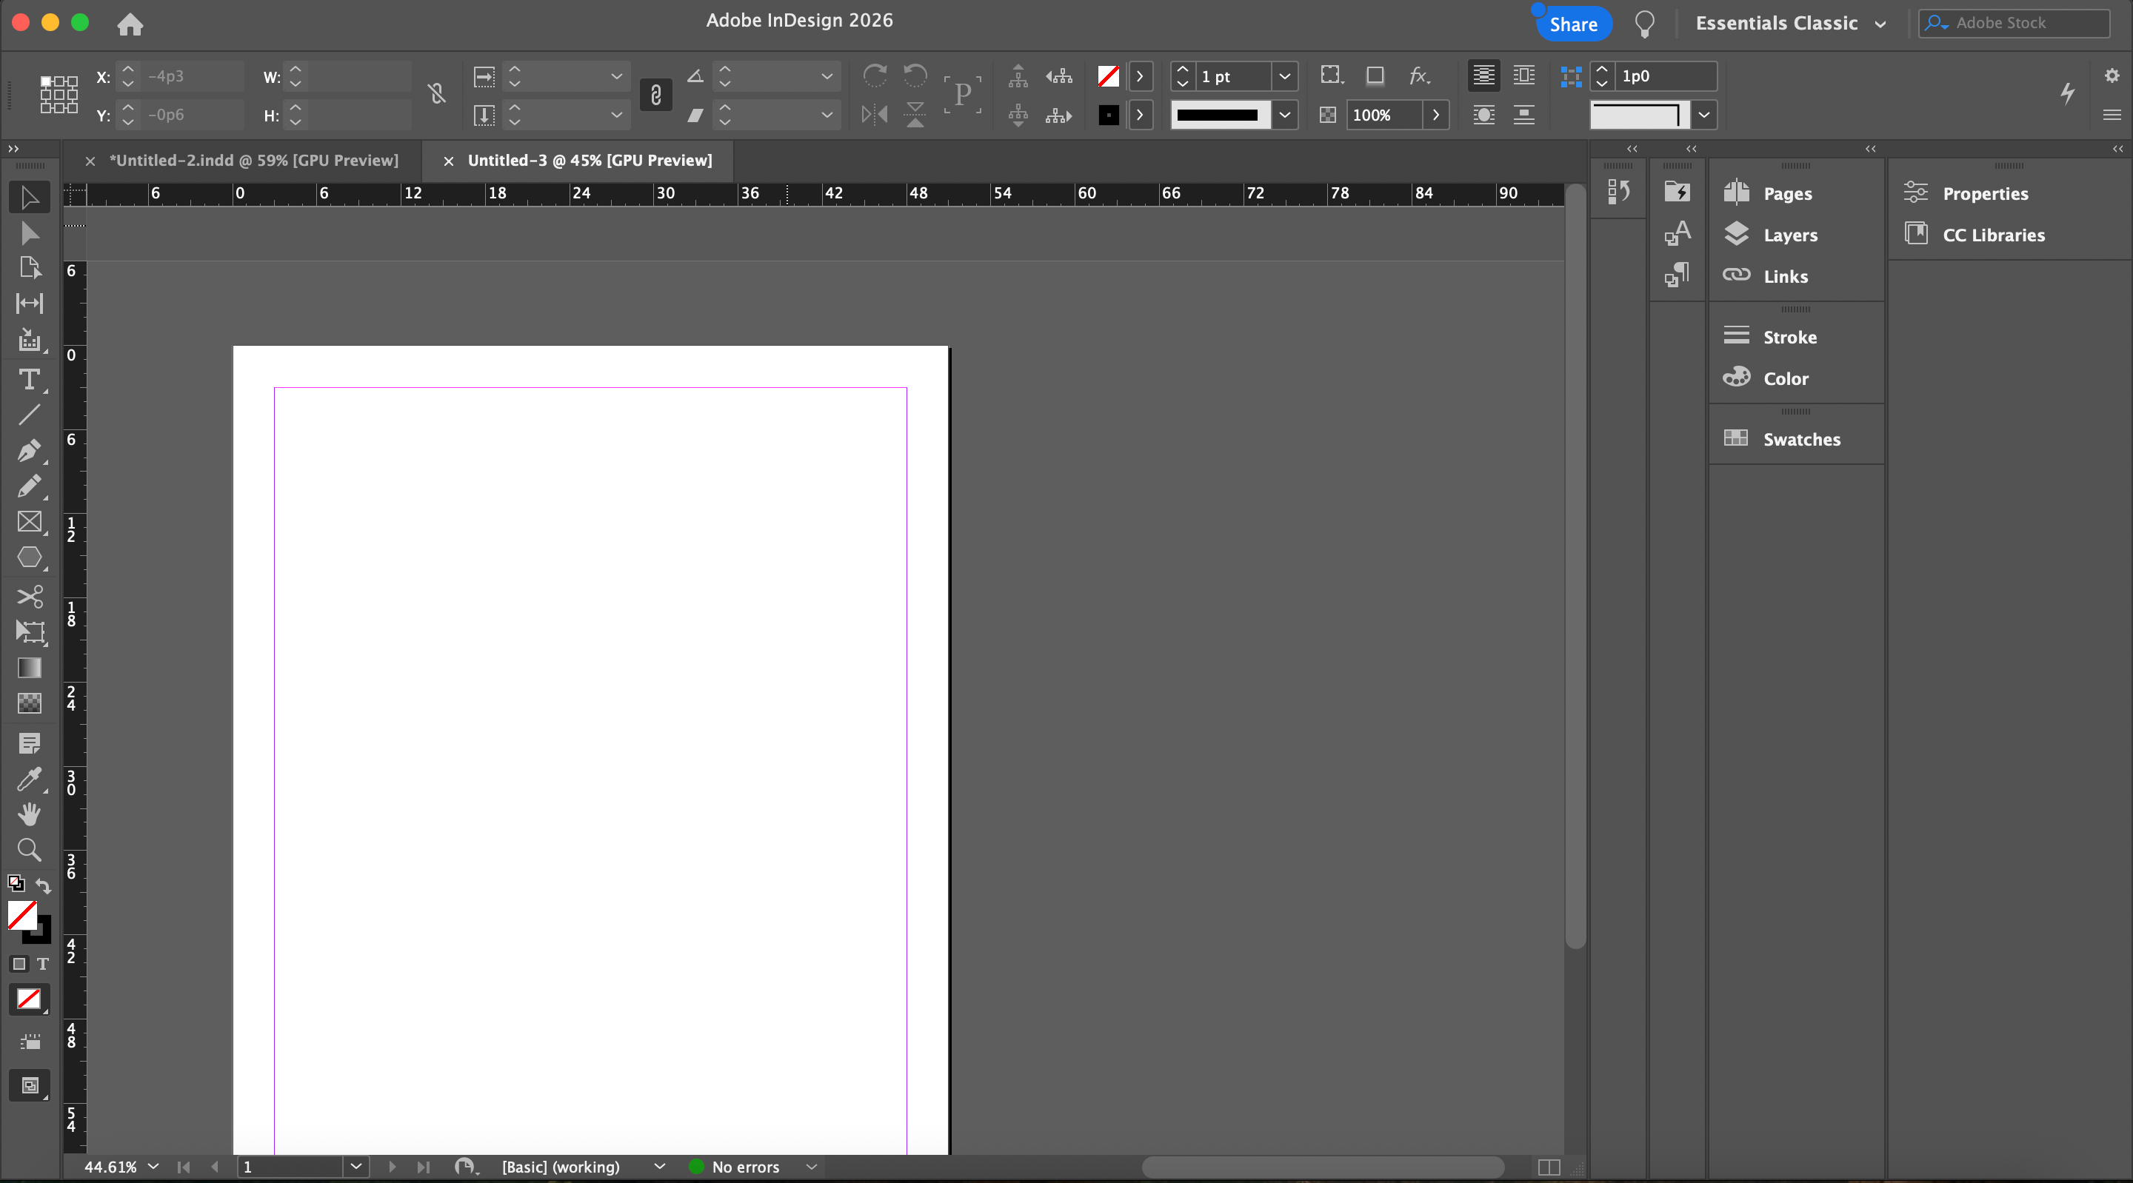Image resolution: width=2133 pixels, height=1183 pixels.
Task: Open the Swatches panel
Action: pos(1801,440)
